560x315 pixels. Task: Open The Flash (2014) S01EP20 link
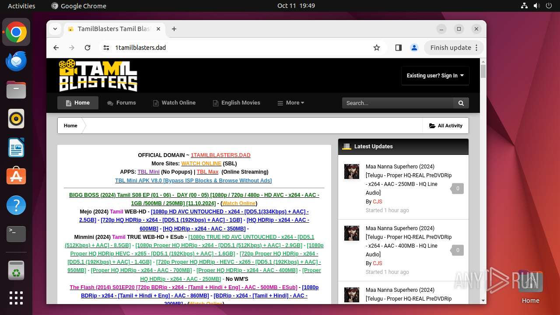pyautogui.click(x=183, y=287)
